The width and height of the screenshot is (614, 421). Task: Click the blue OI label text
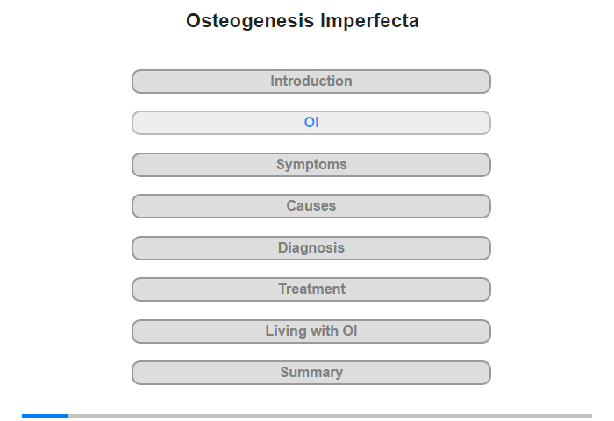(311, 123)
